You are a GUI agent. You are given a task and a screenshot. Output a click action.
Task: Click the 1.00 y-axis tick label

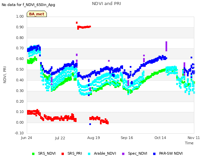pos(20,16)
